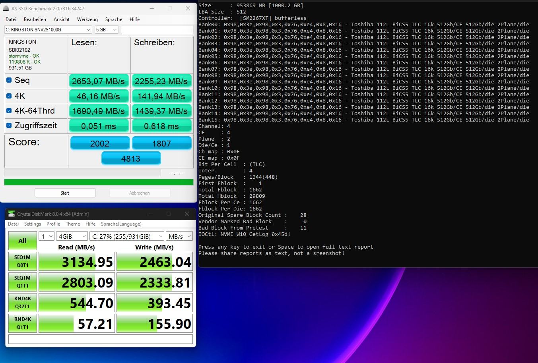Open the 5 GB test size dropdown
538x363 pixels.
[x=107, y=30]
